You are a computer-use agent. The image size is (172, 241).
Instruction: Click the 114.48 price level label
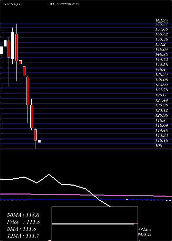(x=161, y=130)
